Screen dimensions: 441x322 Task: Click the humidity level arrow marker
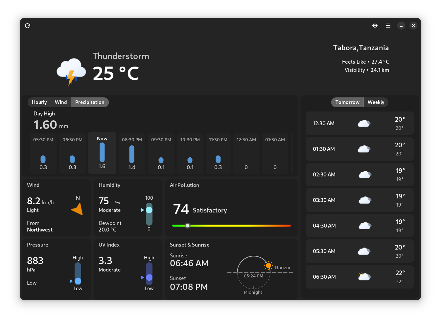point(143,210)
